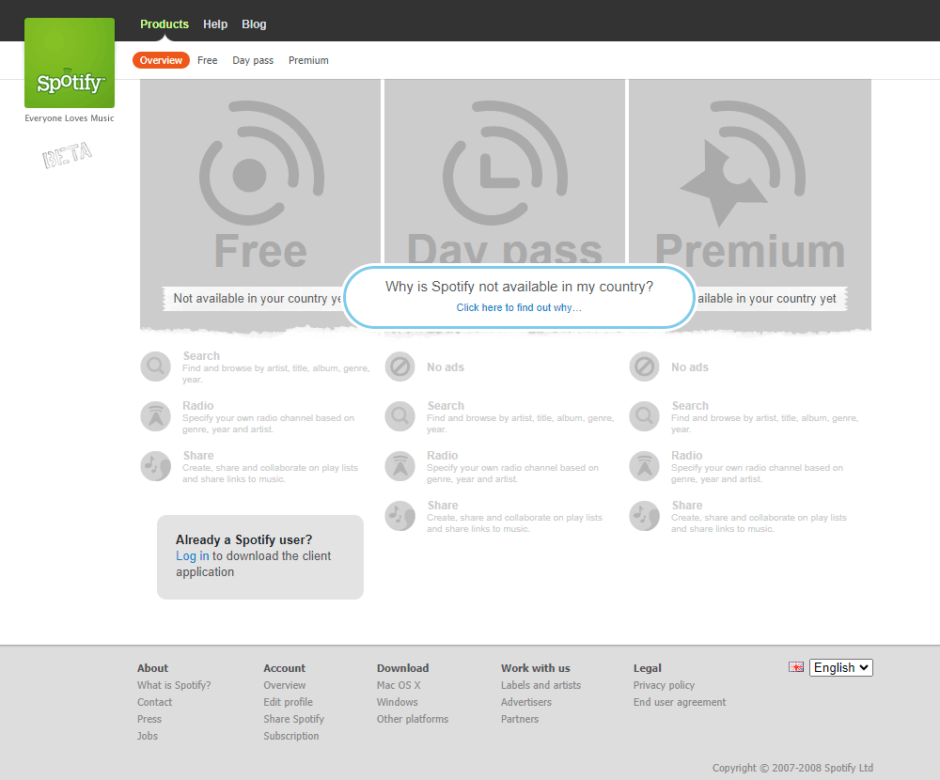Switch to the Premium tab
The image size is (940, 780).
coord(308,60)
